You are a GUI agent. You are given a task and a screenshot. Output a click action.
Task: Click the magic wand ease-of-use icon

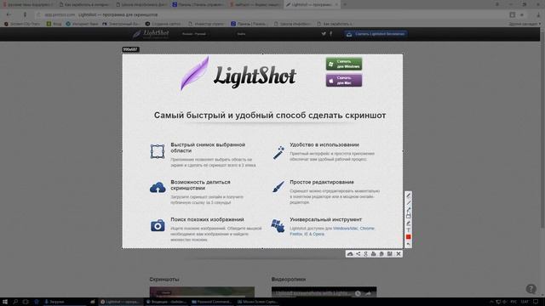click(278, 153)
